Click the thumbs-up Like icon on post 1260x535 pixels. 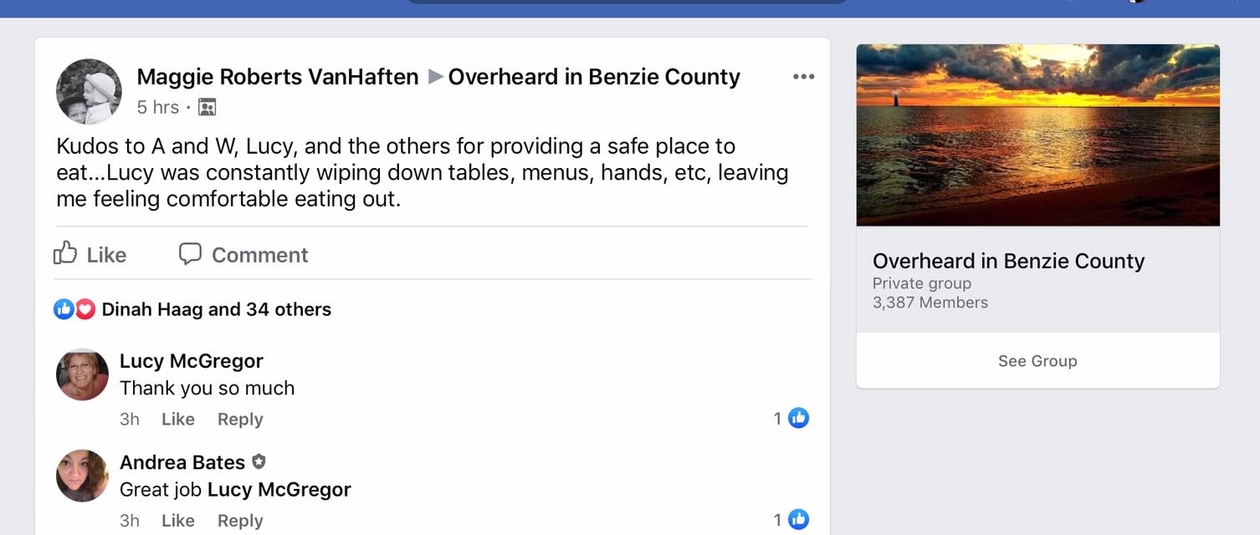[66, 253]
